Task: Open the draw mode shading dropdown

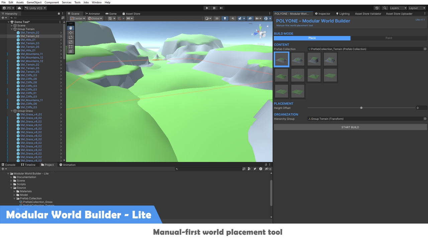Action: 208,18
